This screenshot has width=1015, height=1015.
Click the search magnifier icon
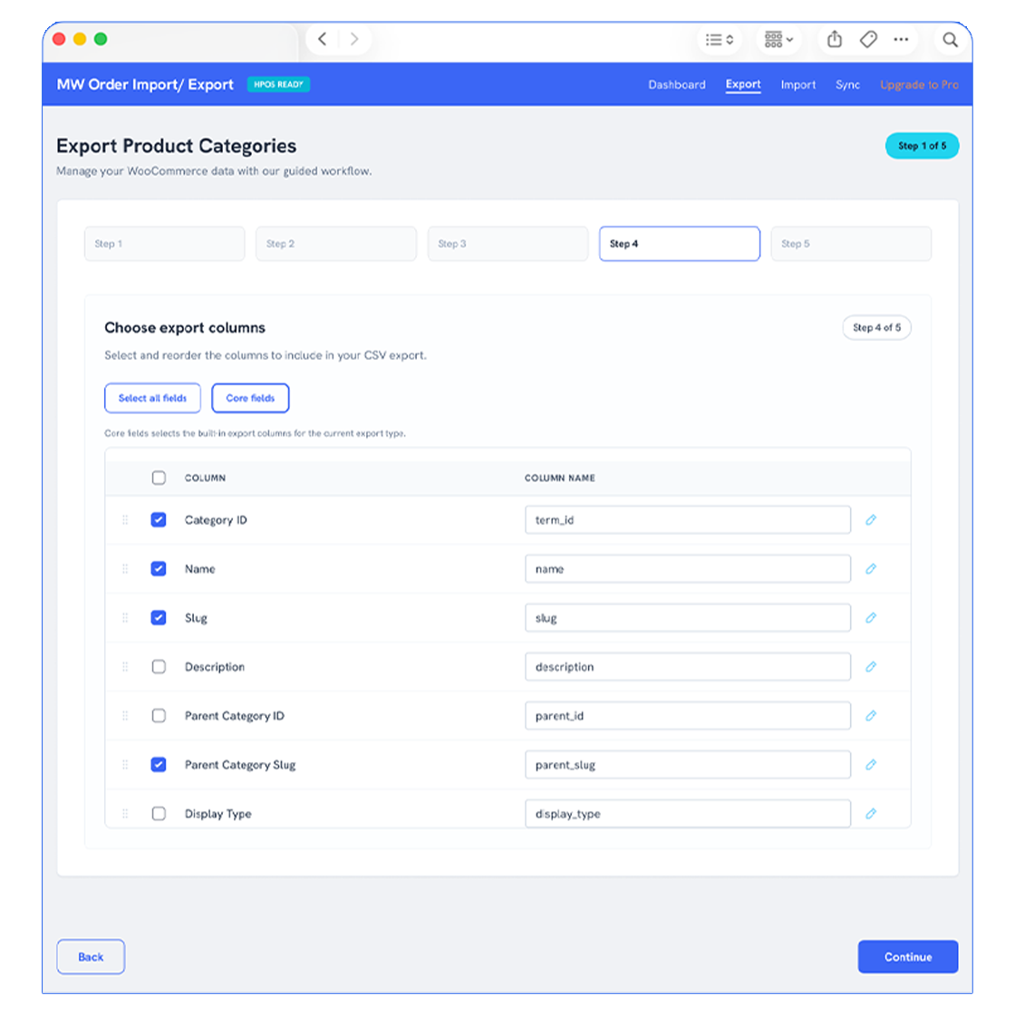click(950, 40)
